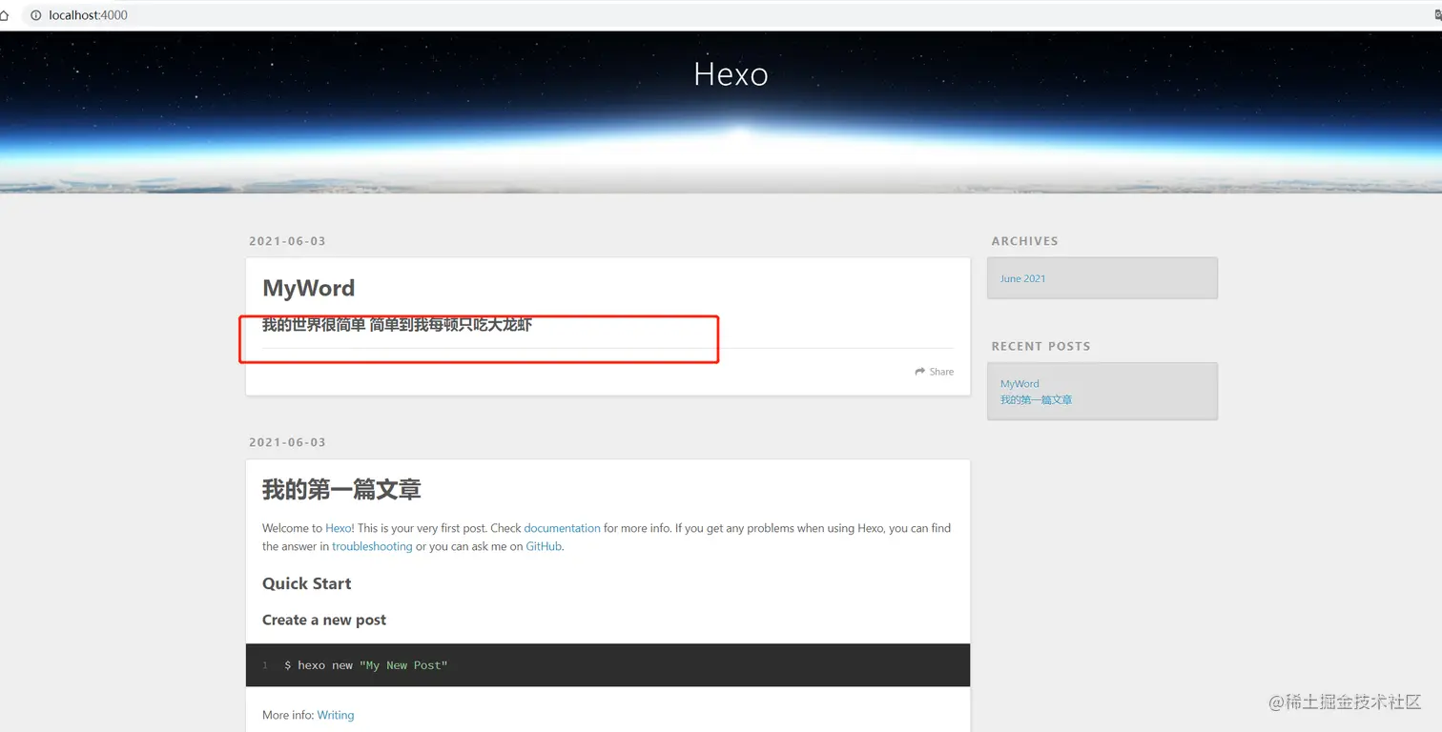
Task: Open the MyWord post title
Action: tap(308, 288)
